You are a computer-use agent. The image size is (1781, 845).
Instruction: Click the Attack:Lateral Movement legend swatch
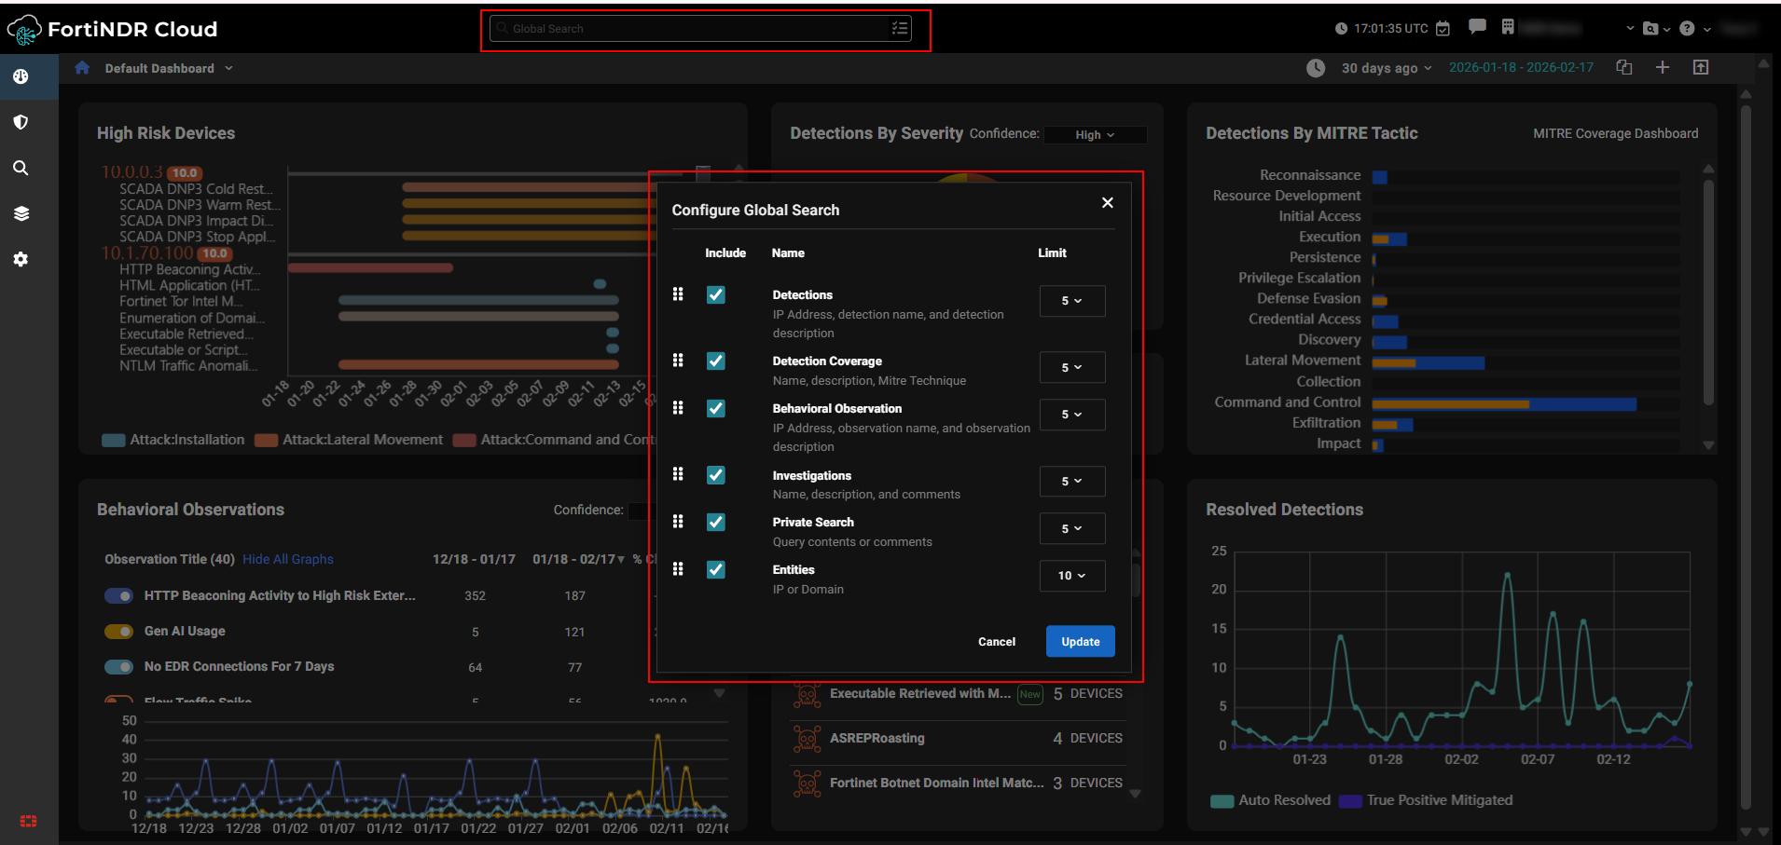[x=267, y=440]
